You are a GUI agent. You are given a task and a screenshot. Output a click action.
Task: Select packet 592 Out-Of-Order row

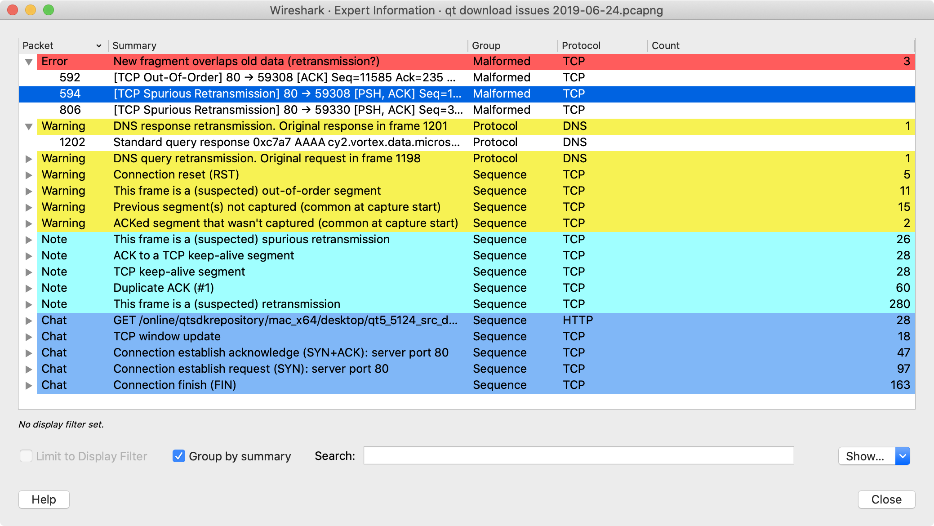point(270,77)
